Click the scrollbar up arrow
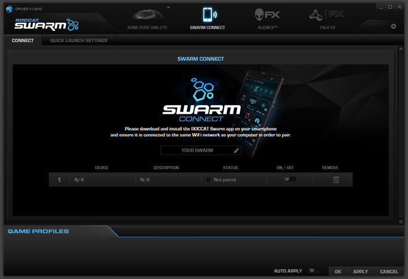The image size is (408, 279). [401, 49]
